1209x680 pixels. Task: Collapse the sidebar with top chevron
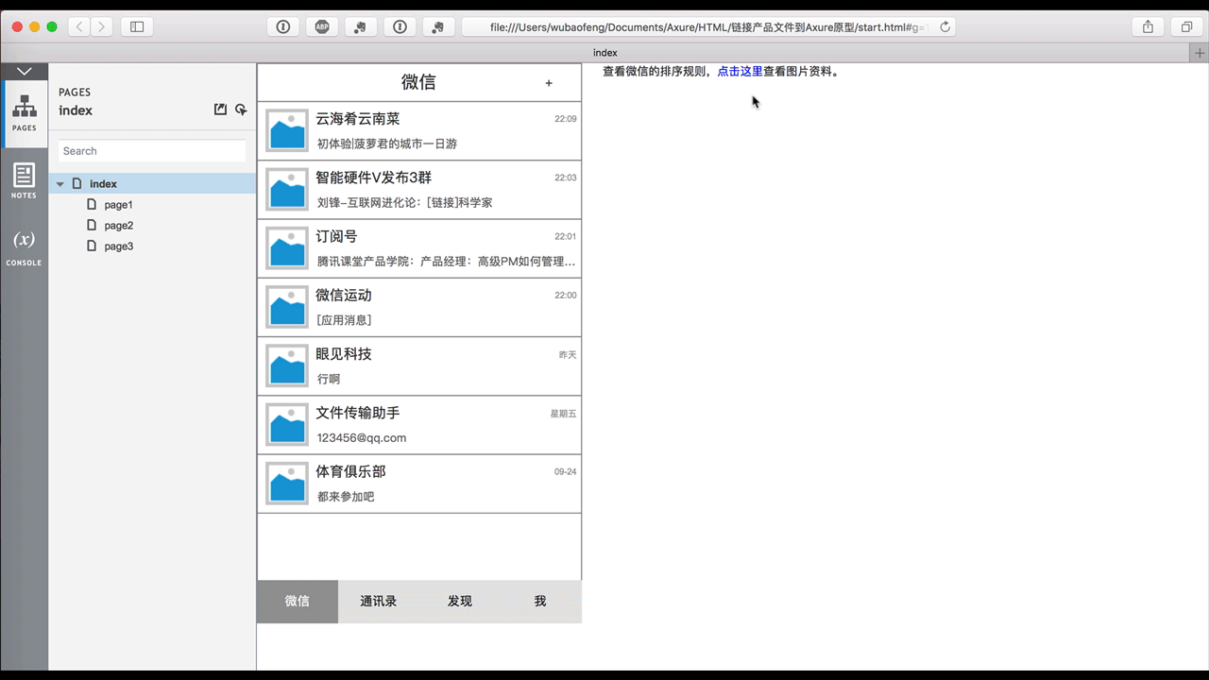click(x=25, y=71)
